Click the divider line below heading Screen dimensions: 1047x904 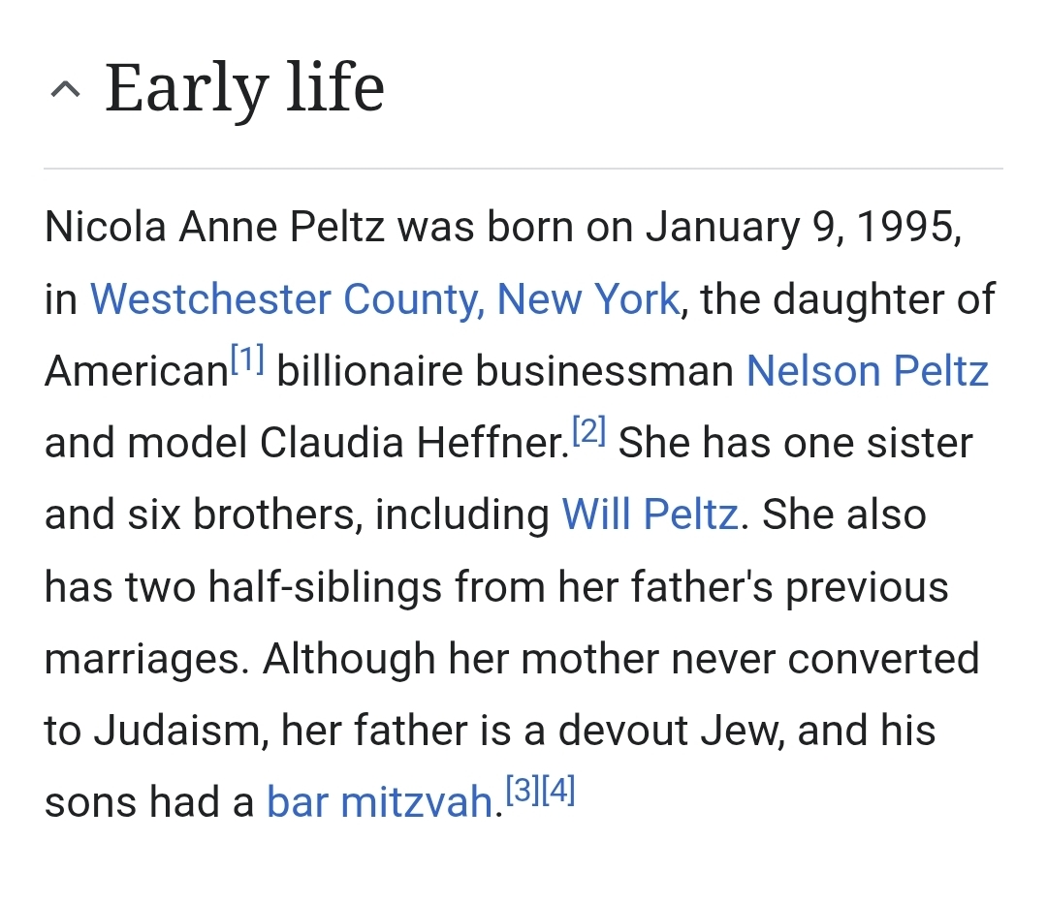tap(523, 169)
